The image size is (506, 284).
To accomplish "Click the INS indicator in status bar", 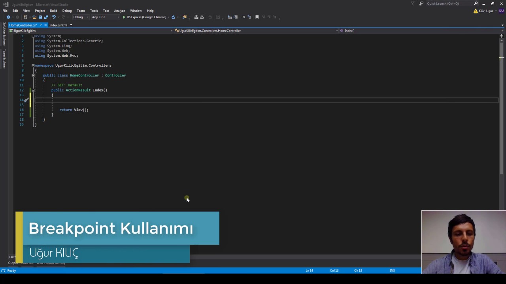I will (x=392, y=271).
